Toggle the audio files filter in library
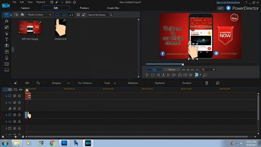This screenshot has width=261, height=147. pos(71,15)
